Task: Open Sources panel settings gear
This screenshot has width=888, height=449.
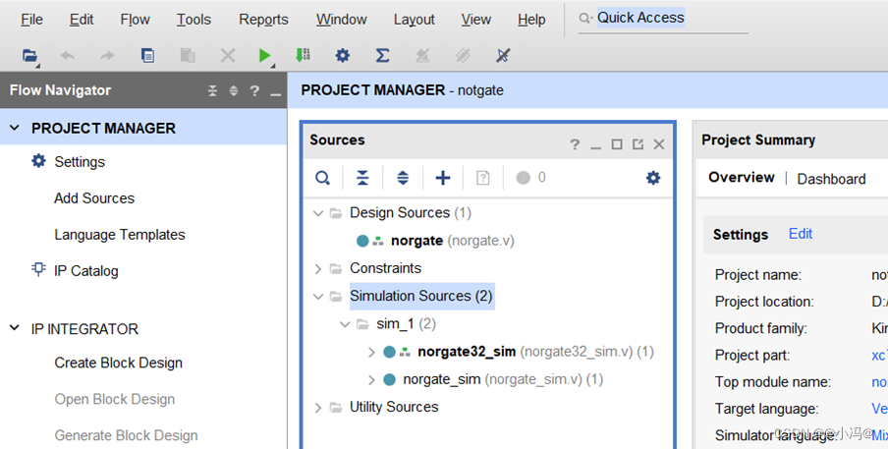Action: click(x=653, y=178)
